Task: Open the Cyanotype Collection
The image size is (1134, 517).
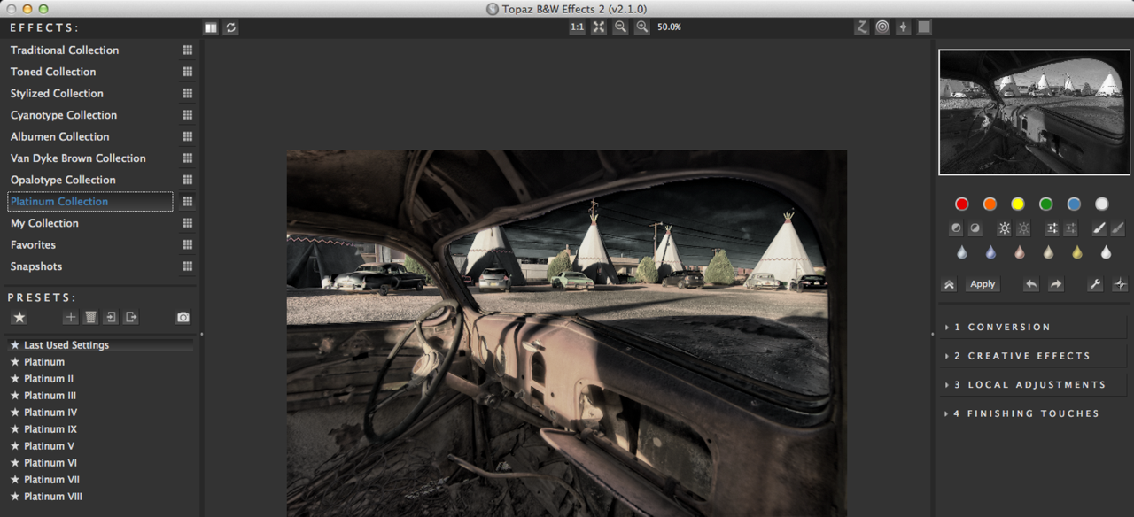Action: (x=64, y=115)
